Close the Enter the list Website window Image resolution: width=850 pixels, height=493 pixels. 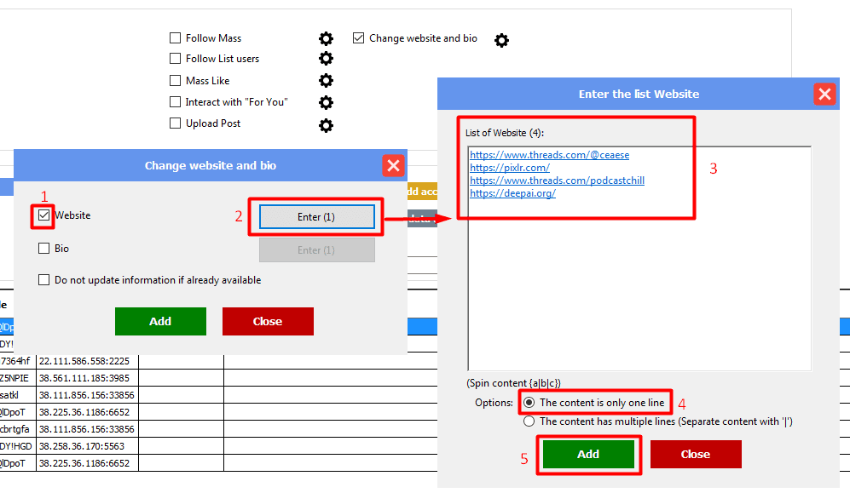tap(824, 95)
